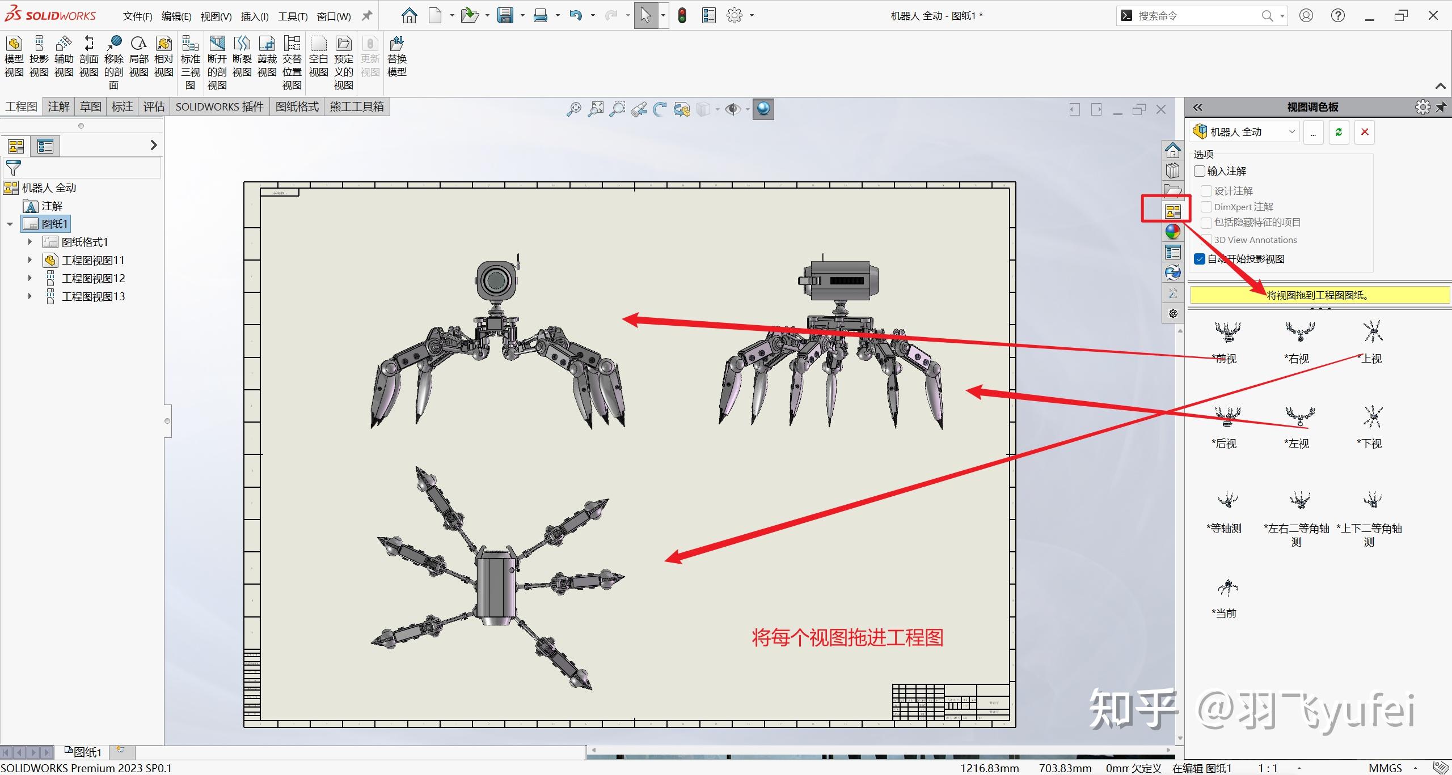The height and width of the screenshot is (775, 1452).
Task: Choose the Crop View (剪裁视图) tool
Action: pos(267,57)
